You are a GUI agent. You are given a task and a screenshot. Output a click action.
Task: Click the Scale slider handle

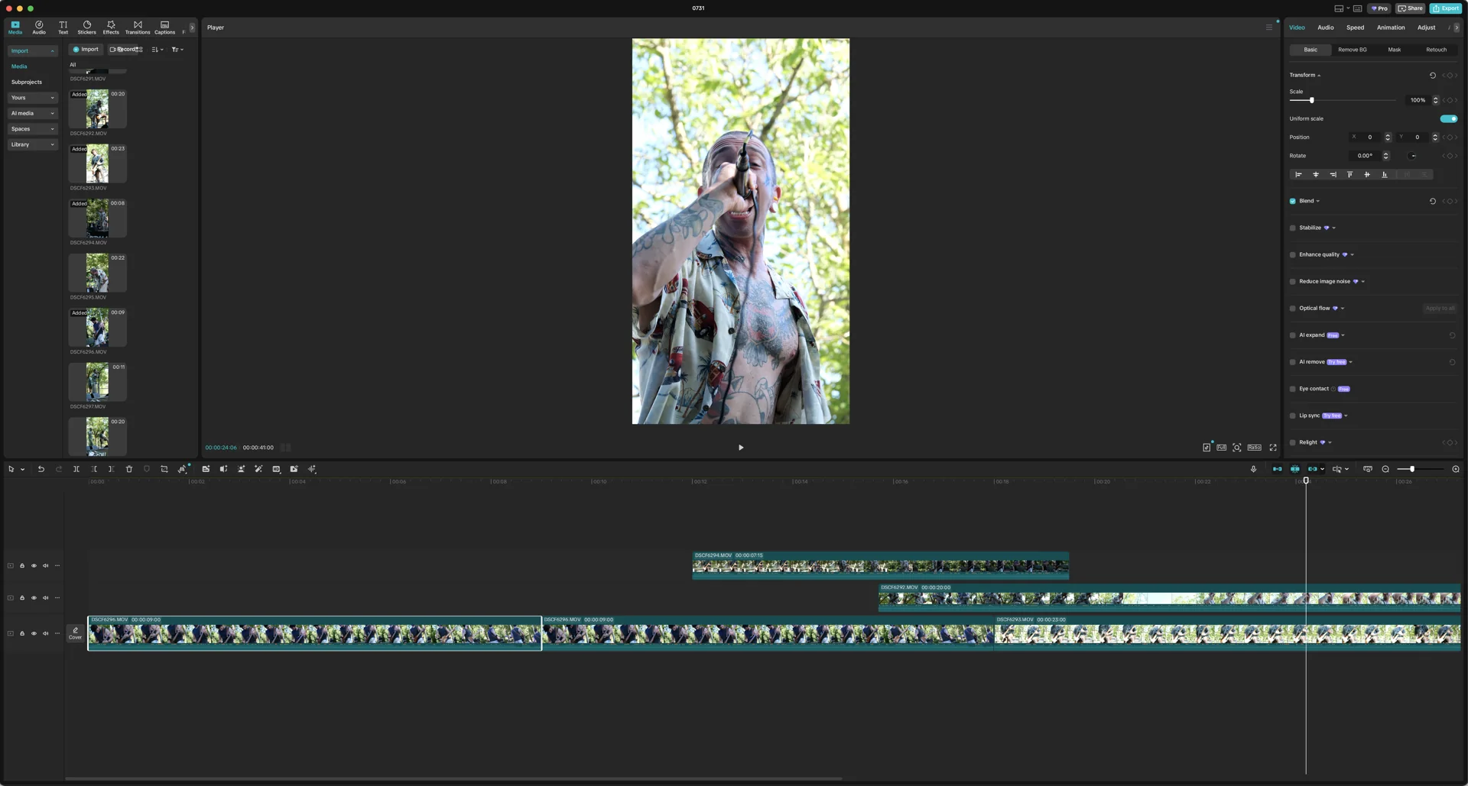[1311, 100]
